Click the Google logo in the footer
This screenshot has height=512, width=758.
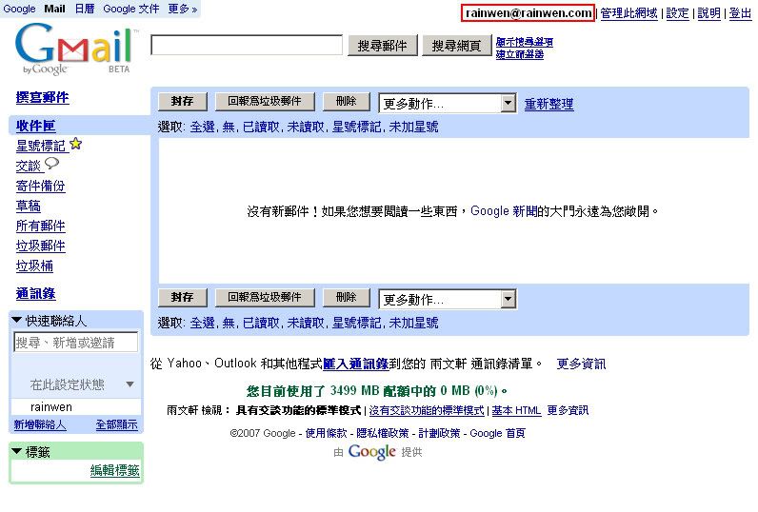point(371,452)
